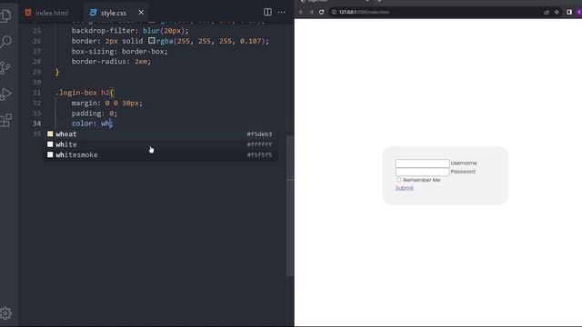Reload the browser page

pos(321,12)
